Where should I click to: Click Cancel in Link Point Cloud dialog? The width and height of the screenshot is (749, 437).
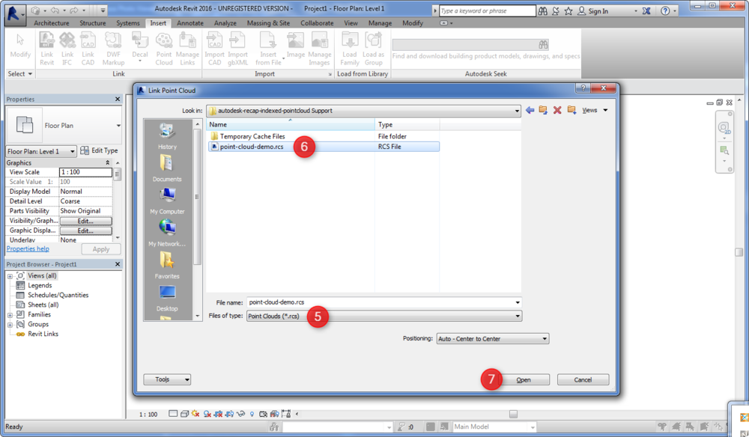[583, 379]
